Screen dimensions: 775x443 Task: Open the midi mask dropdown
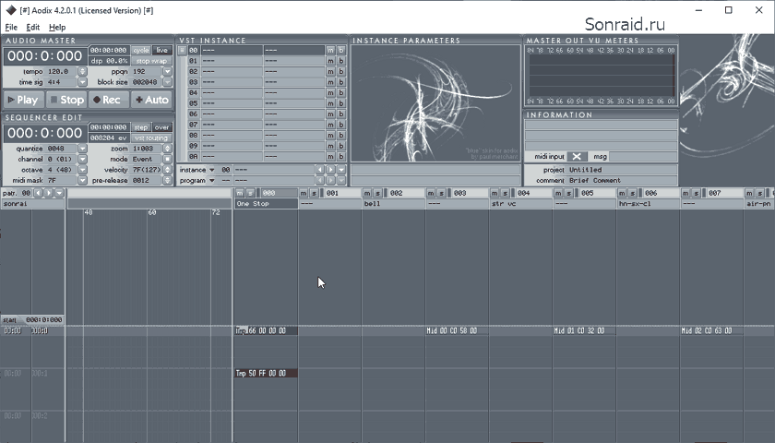(x=82, y=181)
